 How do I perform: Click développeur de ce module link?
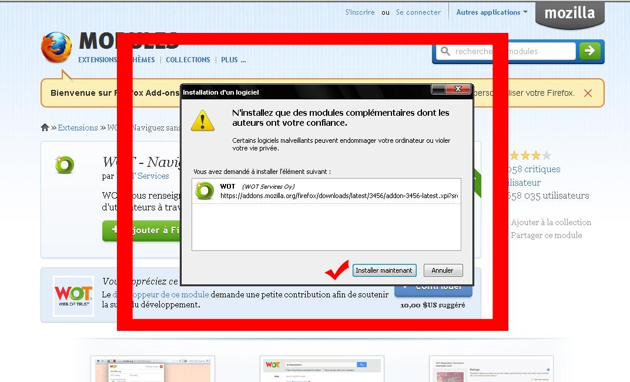160,294
